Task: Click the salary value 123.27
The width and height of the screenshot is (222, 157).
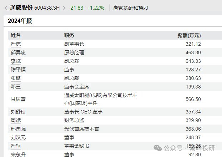Action: point(193,70)
